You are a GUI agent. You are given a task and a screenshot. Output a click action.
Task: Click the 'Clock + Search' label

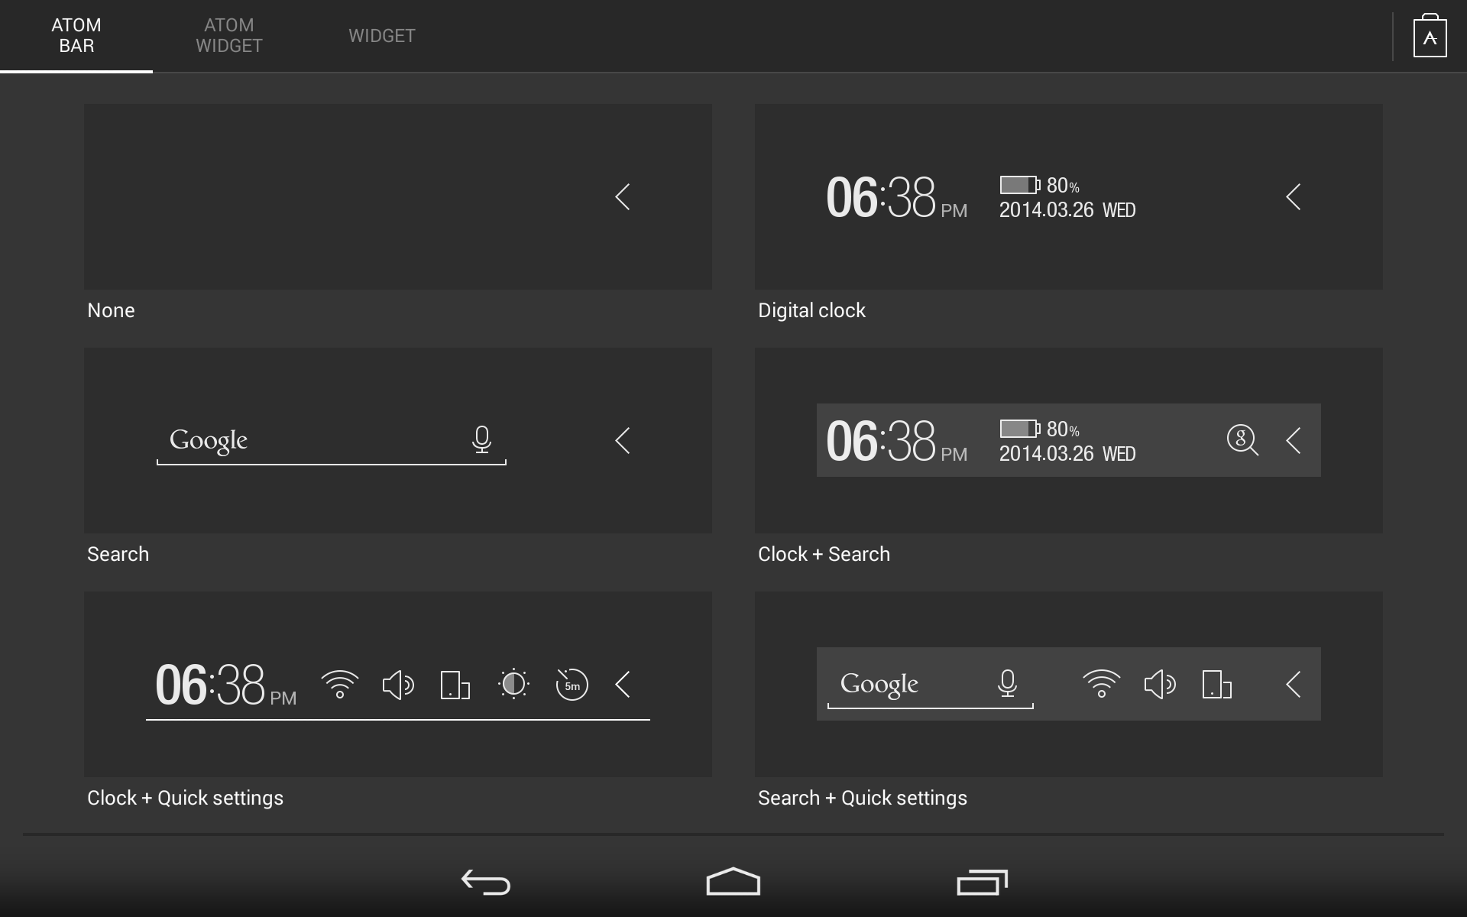click(x=824, y=554)
